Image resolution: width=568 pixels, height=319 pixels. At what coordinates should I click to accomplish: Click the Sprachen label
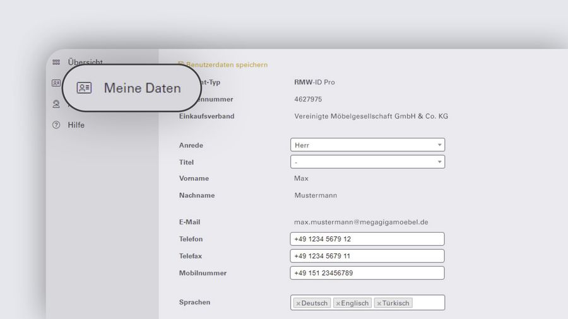[x=194, y=302]
